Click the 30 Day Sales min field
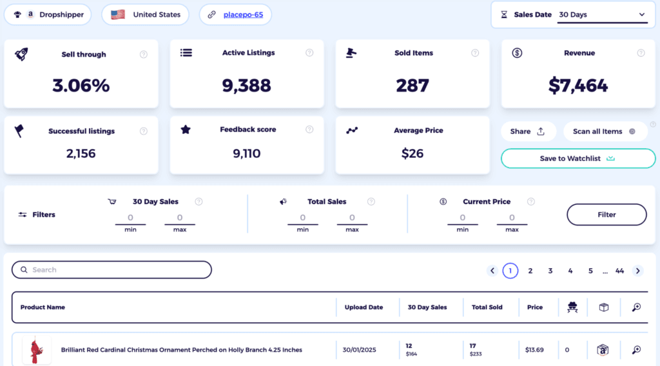 pyautogui.click(x=130, y=218)
